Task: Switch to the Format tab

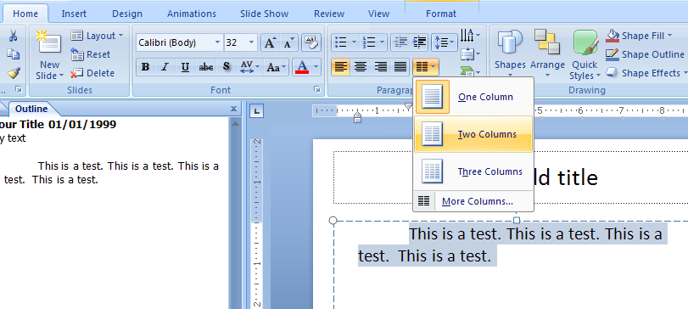Action: (x=441, y=14)
